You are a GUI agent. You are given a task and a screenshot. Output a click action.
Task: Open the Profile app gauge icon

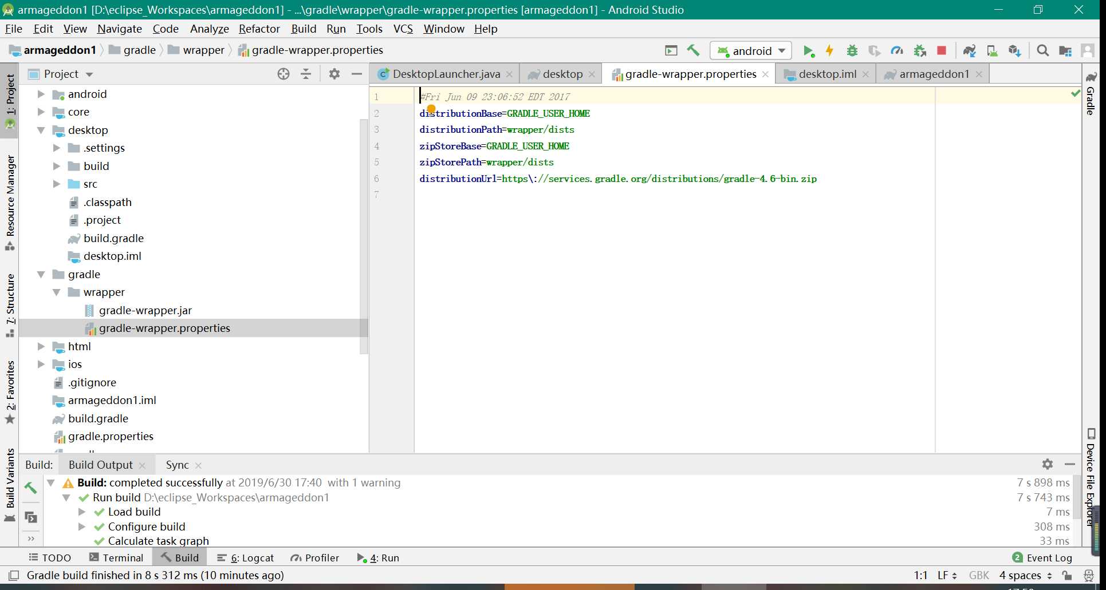897,51
